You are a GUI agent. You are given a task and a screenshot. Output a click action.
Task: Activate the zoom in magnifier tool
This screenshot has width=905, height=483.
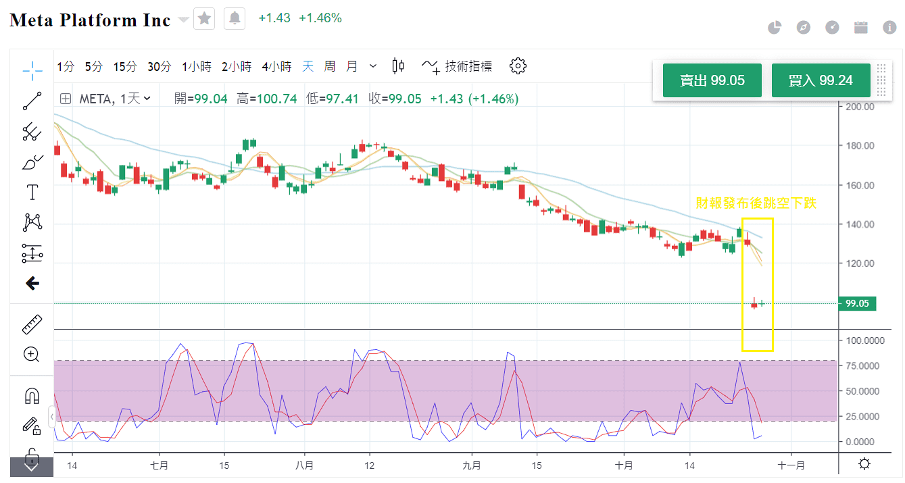click(x=32, y=354)
